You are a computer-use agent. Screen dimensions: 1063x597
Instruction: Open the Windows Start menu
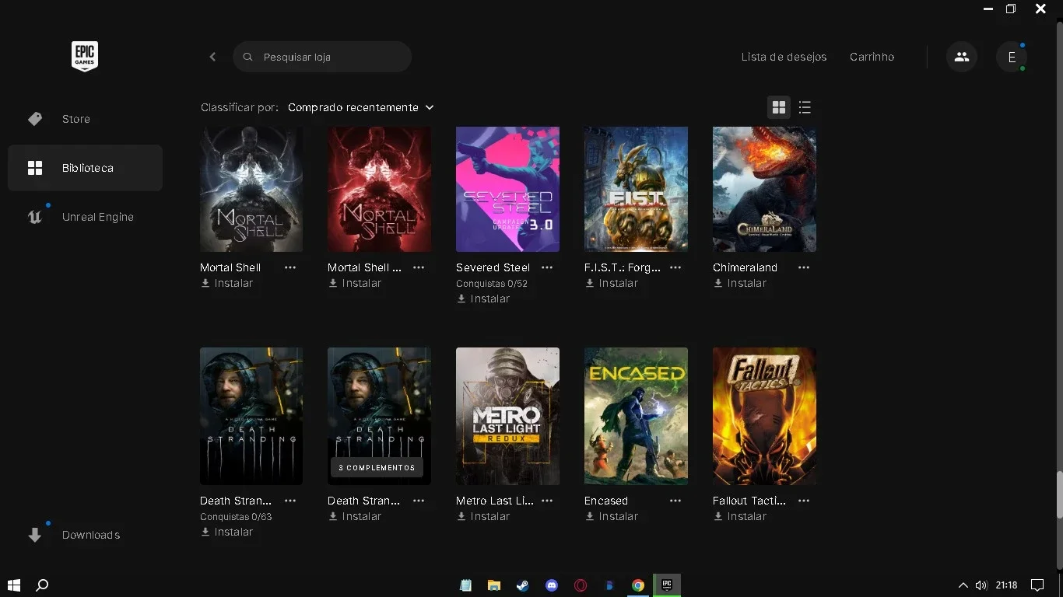click(13, 585)
